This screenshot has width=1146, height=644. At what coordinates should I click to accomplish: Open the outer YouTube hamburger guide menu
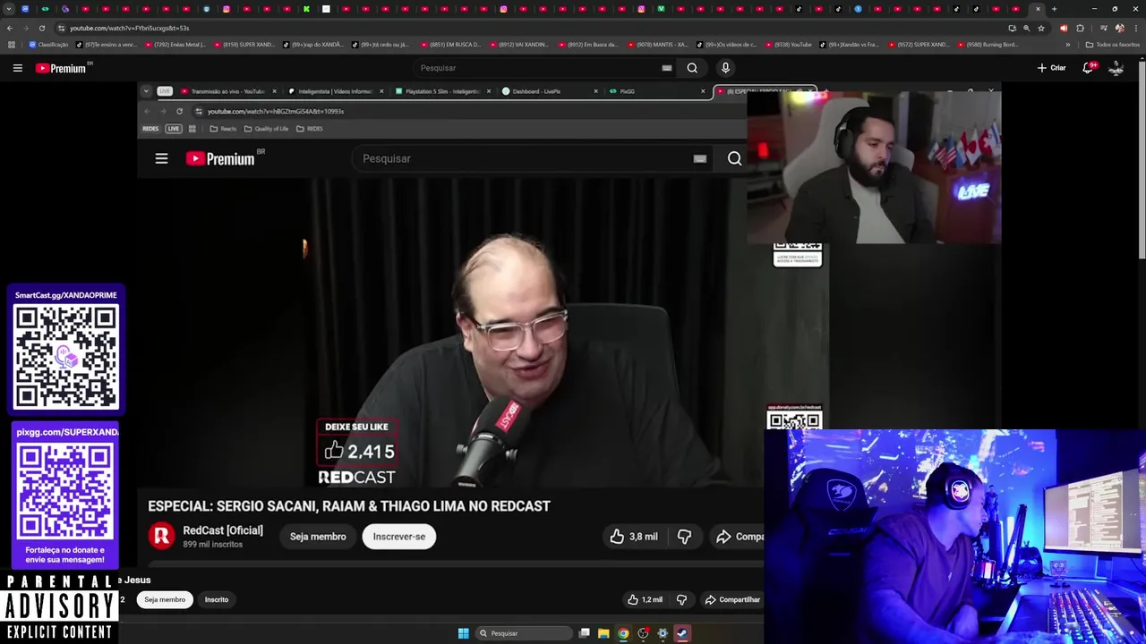(x=17, y=68)
